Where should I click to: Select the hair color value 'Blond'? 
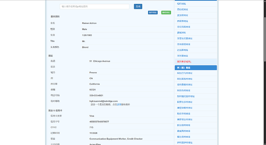pos(85,47)
